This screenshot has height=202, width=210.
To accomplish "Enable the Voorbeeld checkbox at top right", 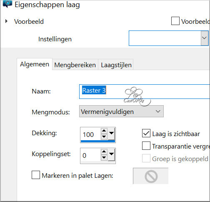I will (x=175, y=21).
